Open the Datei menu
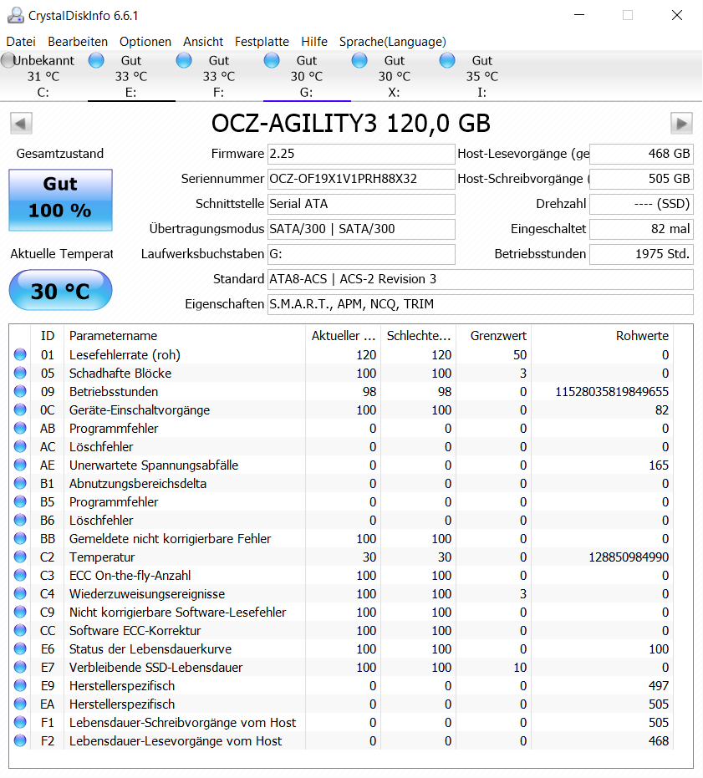 pyautogui.click(x=21, y=42)
